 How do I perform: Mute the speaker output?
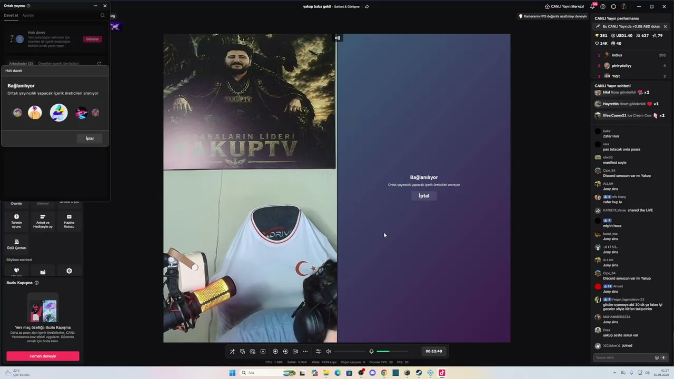[328, 352]
